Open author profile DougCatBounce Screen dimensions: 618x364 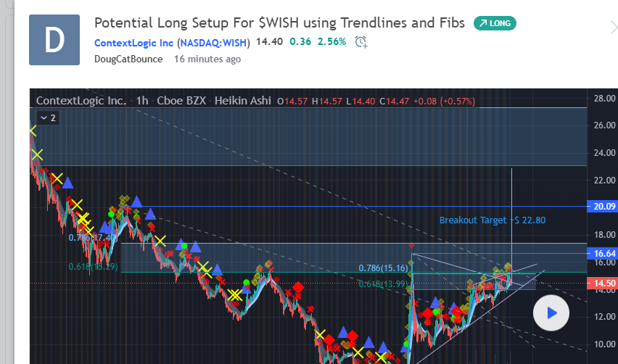(128, 59)
